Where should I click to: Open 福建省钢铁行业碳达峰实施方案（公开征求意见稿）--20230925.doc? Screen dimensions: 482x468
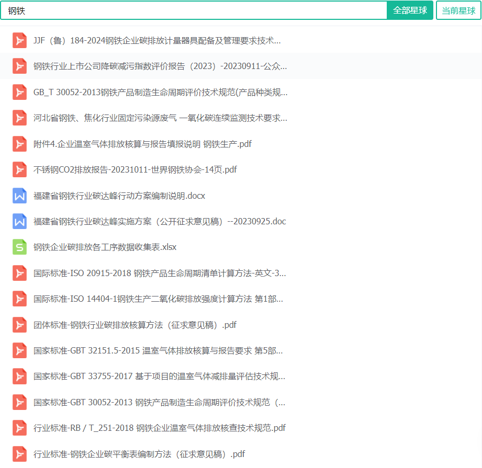[160, 221]
